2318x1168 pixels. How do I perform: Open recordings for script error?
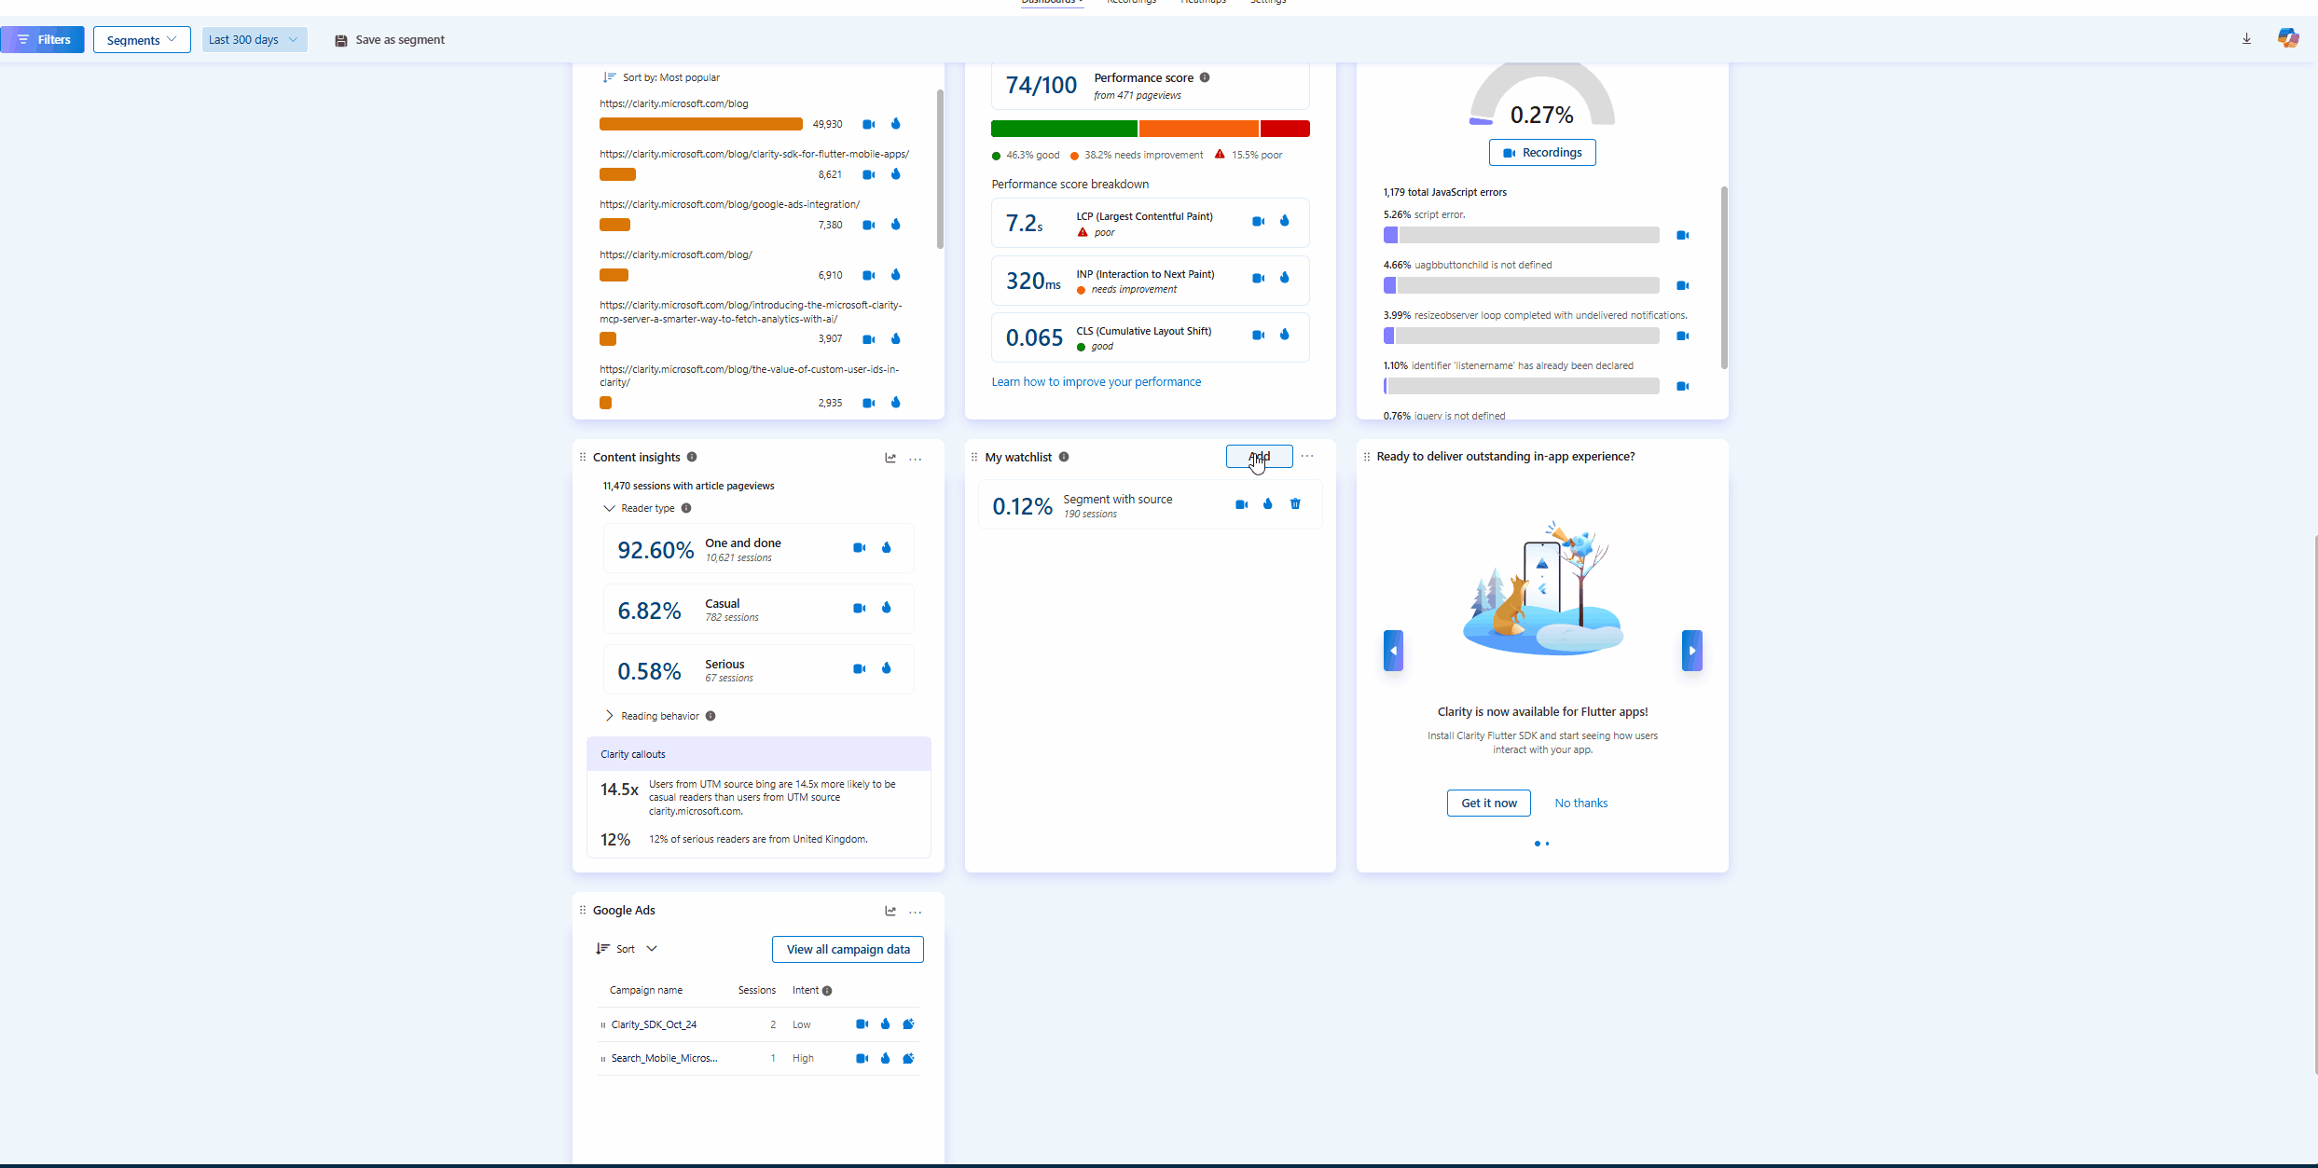pos(1682,236)
